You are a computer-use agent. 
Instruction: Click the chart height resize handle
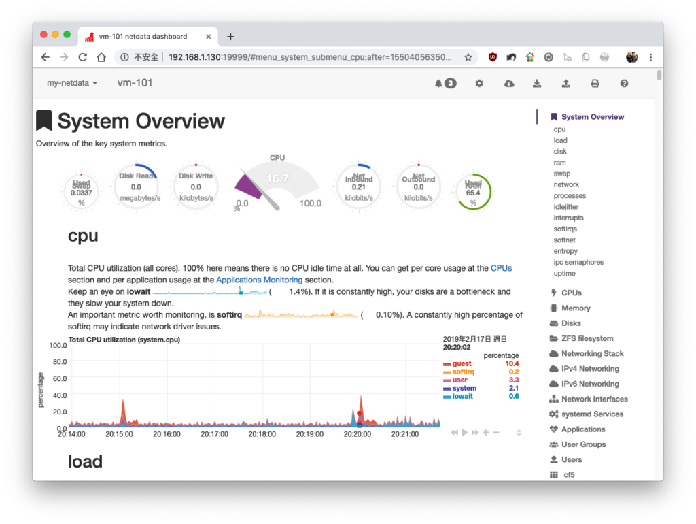[519, 432]
